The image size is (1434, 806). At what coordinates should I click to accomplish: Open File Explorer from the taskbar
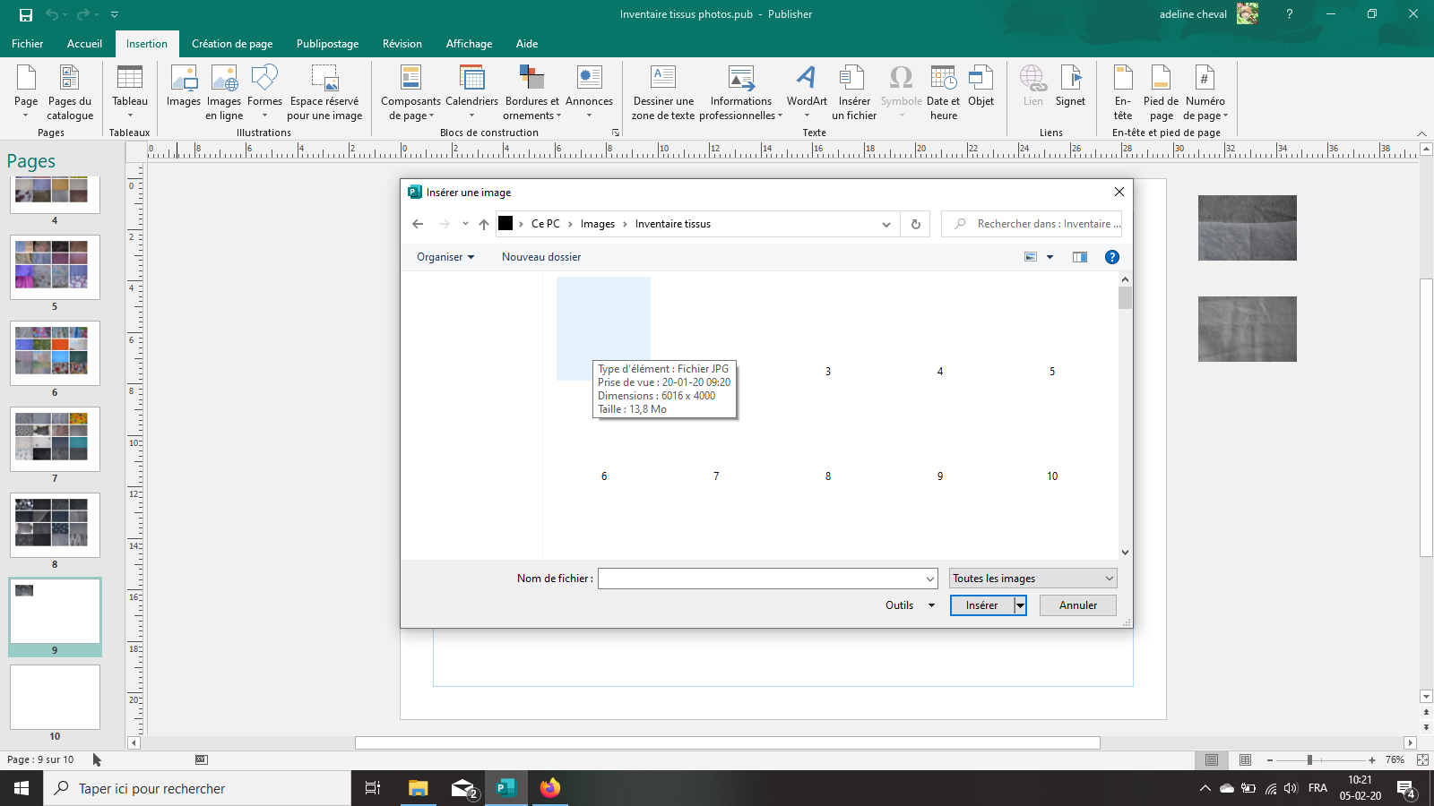click(x=418, y=788)
